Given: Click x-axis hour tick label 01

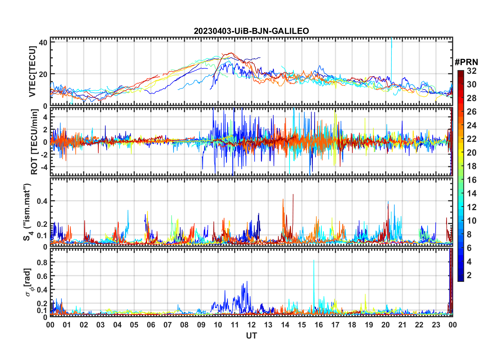Looking at the screenshot, I should tap(67, 325).
